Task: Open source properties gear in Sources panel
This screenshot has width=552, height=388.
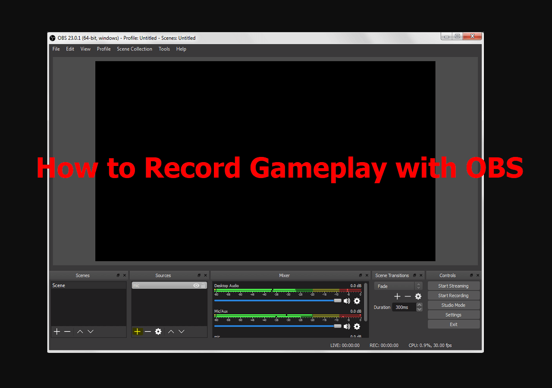Action: click(x=158, y=332)
